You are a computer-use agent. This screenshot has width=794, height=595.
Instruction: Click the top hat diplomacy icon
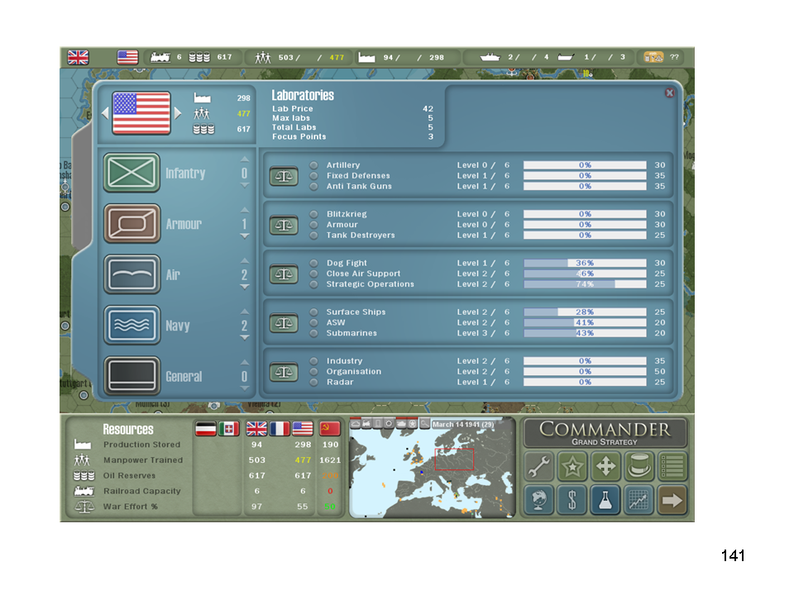639,467
